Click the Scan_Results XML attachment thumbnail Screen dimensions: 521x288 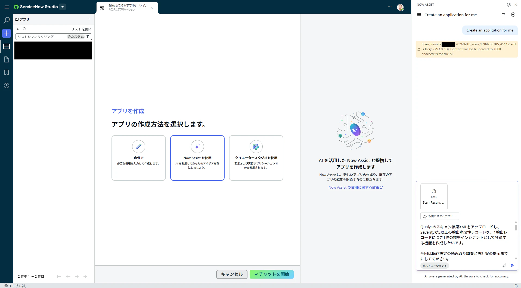(434, 197)
